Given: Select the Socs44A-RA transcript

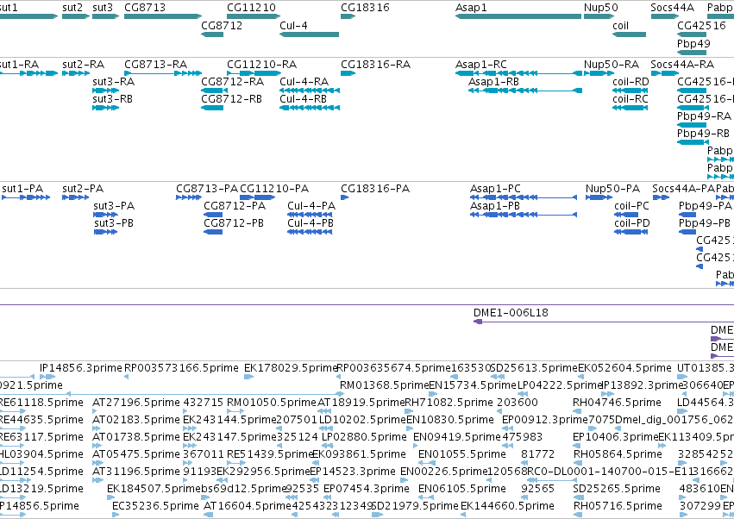Looking at the screenshot, I should tap(665, 73).
